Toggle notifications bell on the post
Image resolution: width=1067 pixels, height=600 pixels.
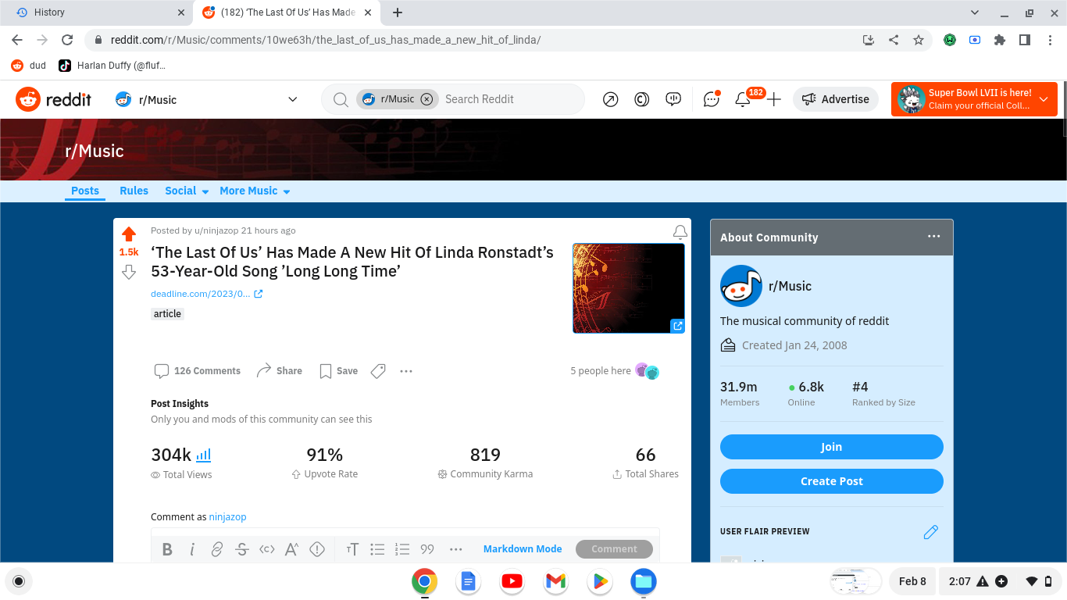[x=680, y=232]
